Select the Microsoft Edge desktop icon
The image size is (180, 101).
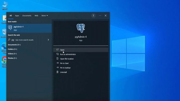click(4, 48)
